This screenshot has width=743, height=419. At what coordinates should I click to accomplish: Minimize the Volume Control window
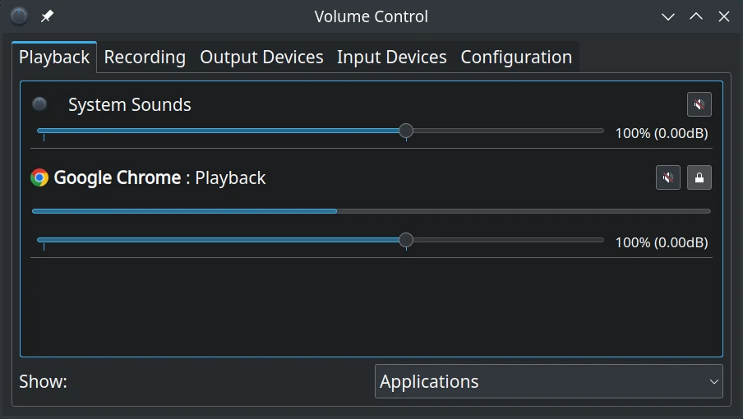point(667,16)
